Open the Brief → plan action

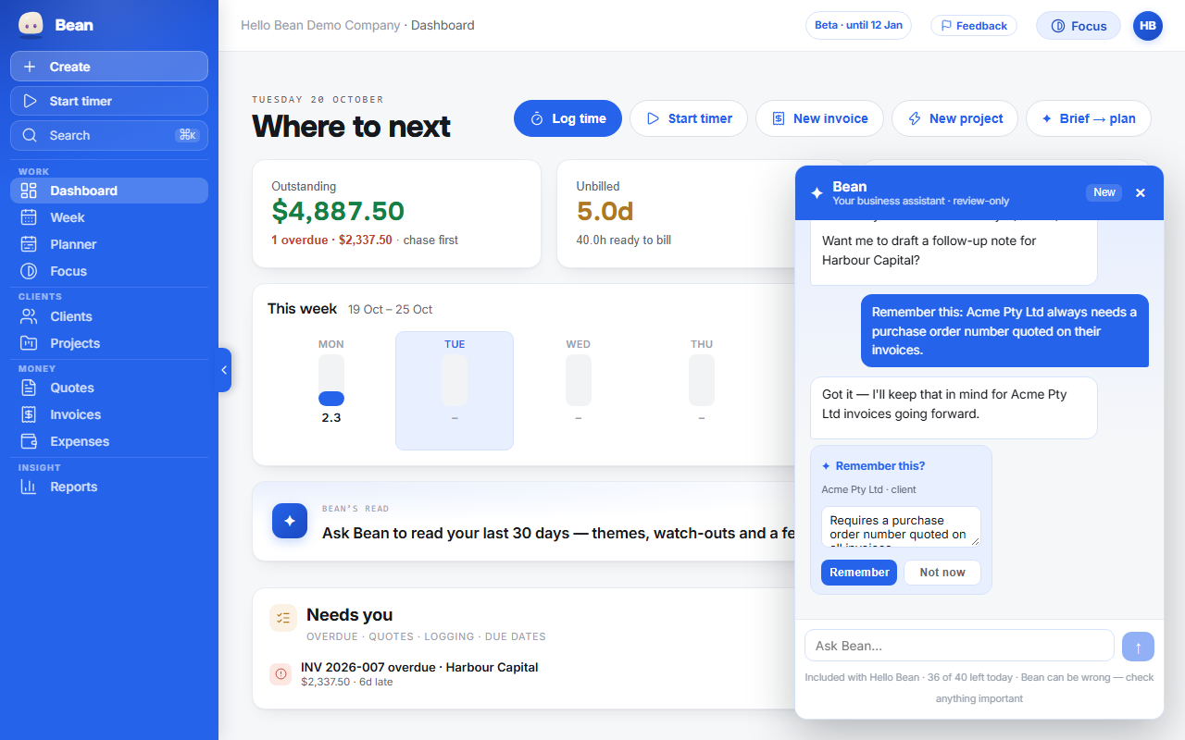tap(1088, 118)
